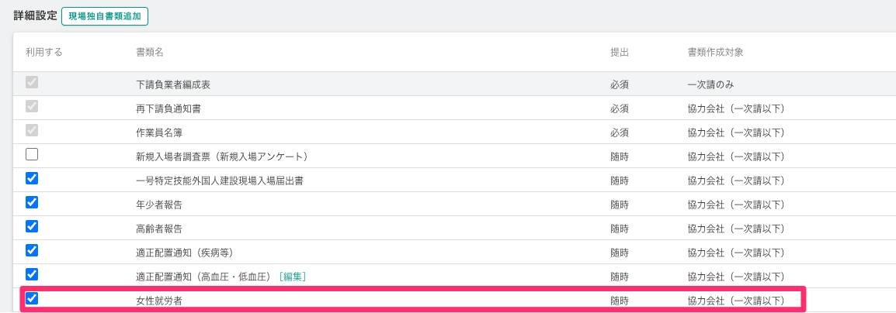The image size is (896, 313).
Task: Click the 新規入場者調査票（新規入場アンケート） row text
Action: 223,156
